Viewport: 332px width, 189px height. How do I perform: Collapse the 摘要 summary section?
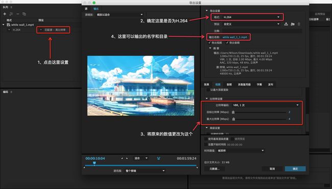(210, 48)
